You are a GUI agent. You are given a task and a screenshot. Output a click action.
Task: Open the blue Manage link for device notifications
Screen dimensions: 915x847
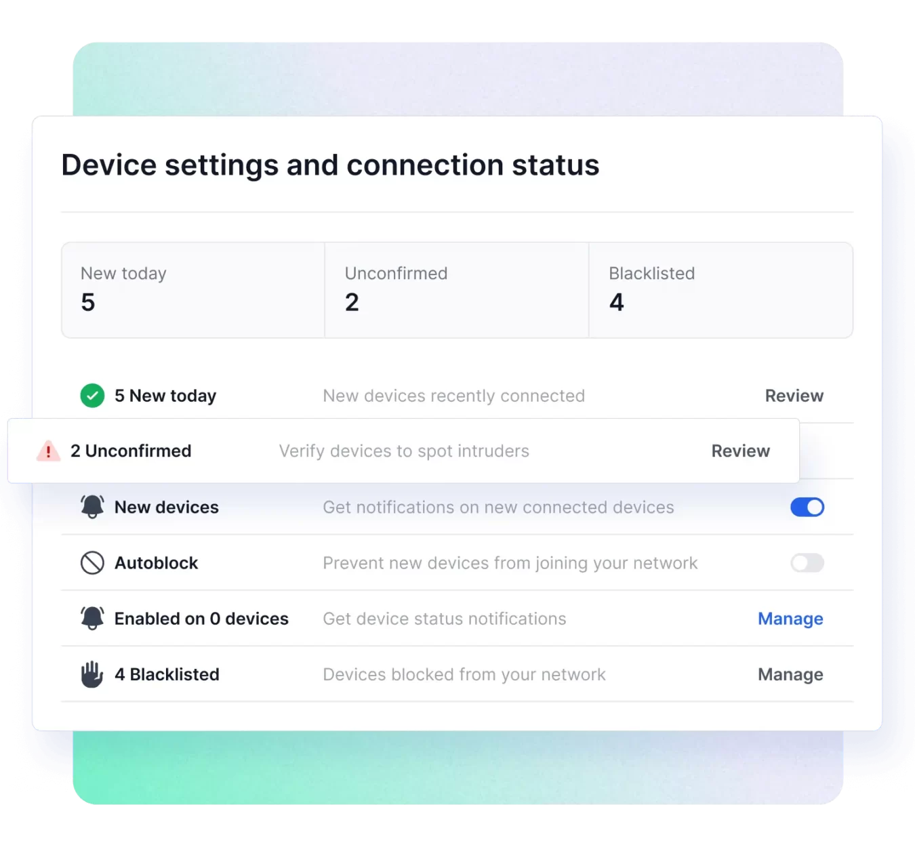(790, 619)
